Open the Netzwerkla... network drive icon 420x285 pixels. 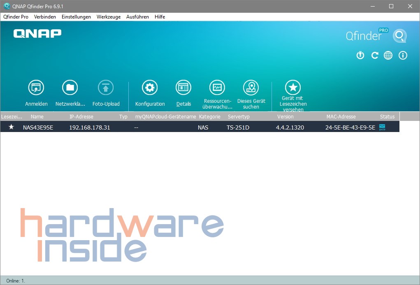70,88
